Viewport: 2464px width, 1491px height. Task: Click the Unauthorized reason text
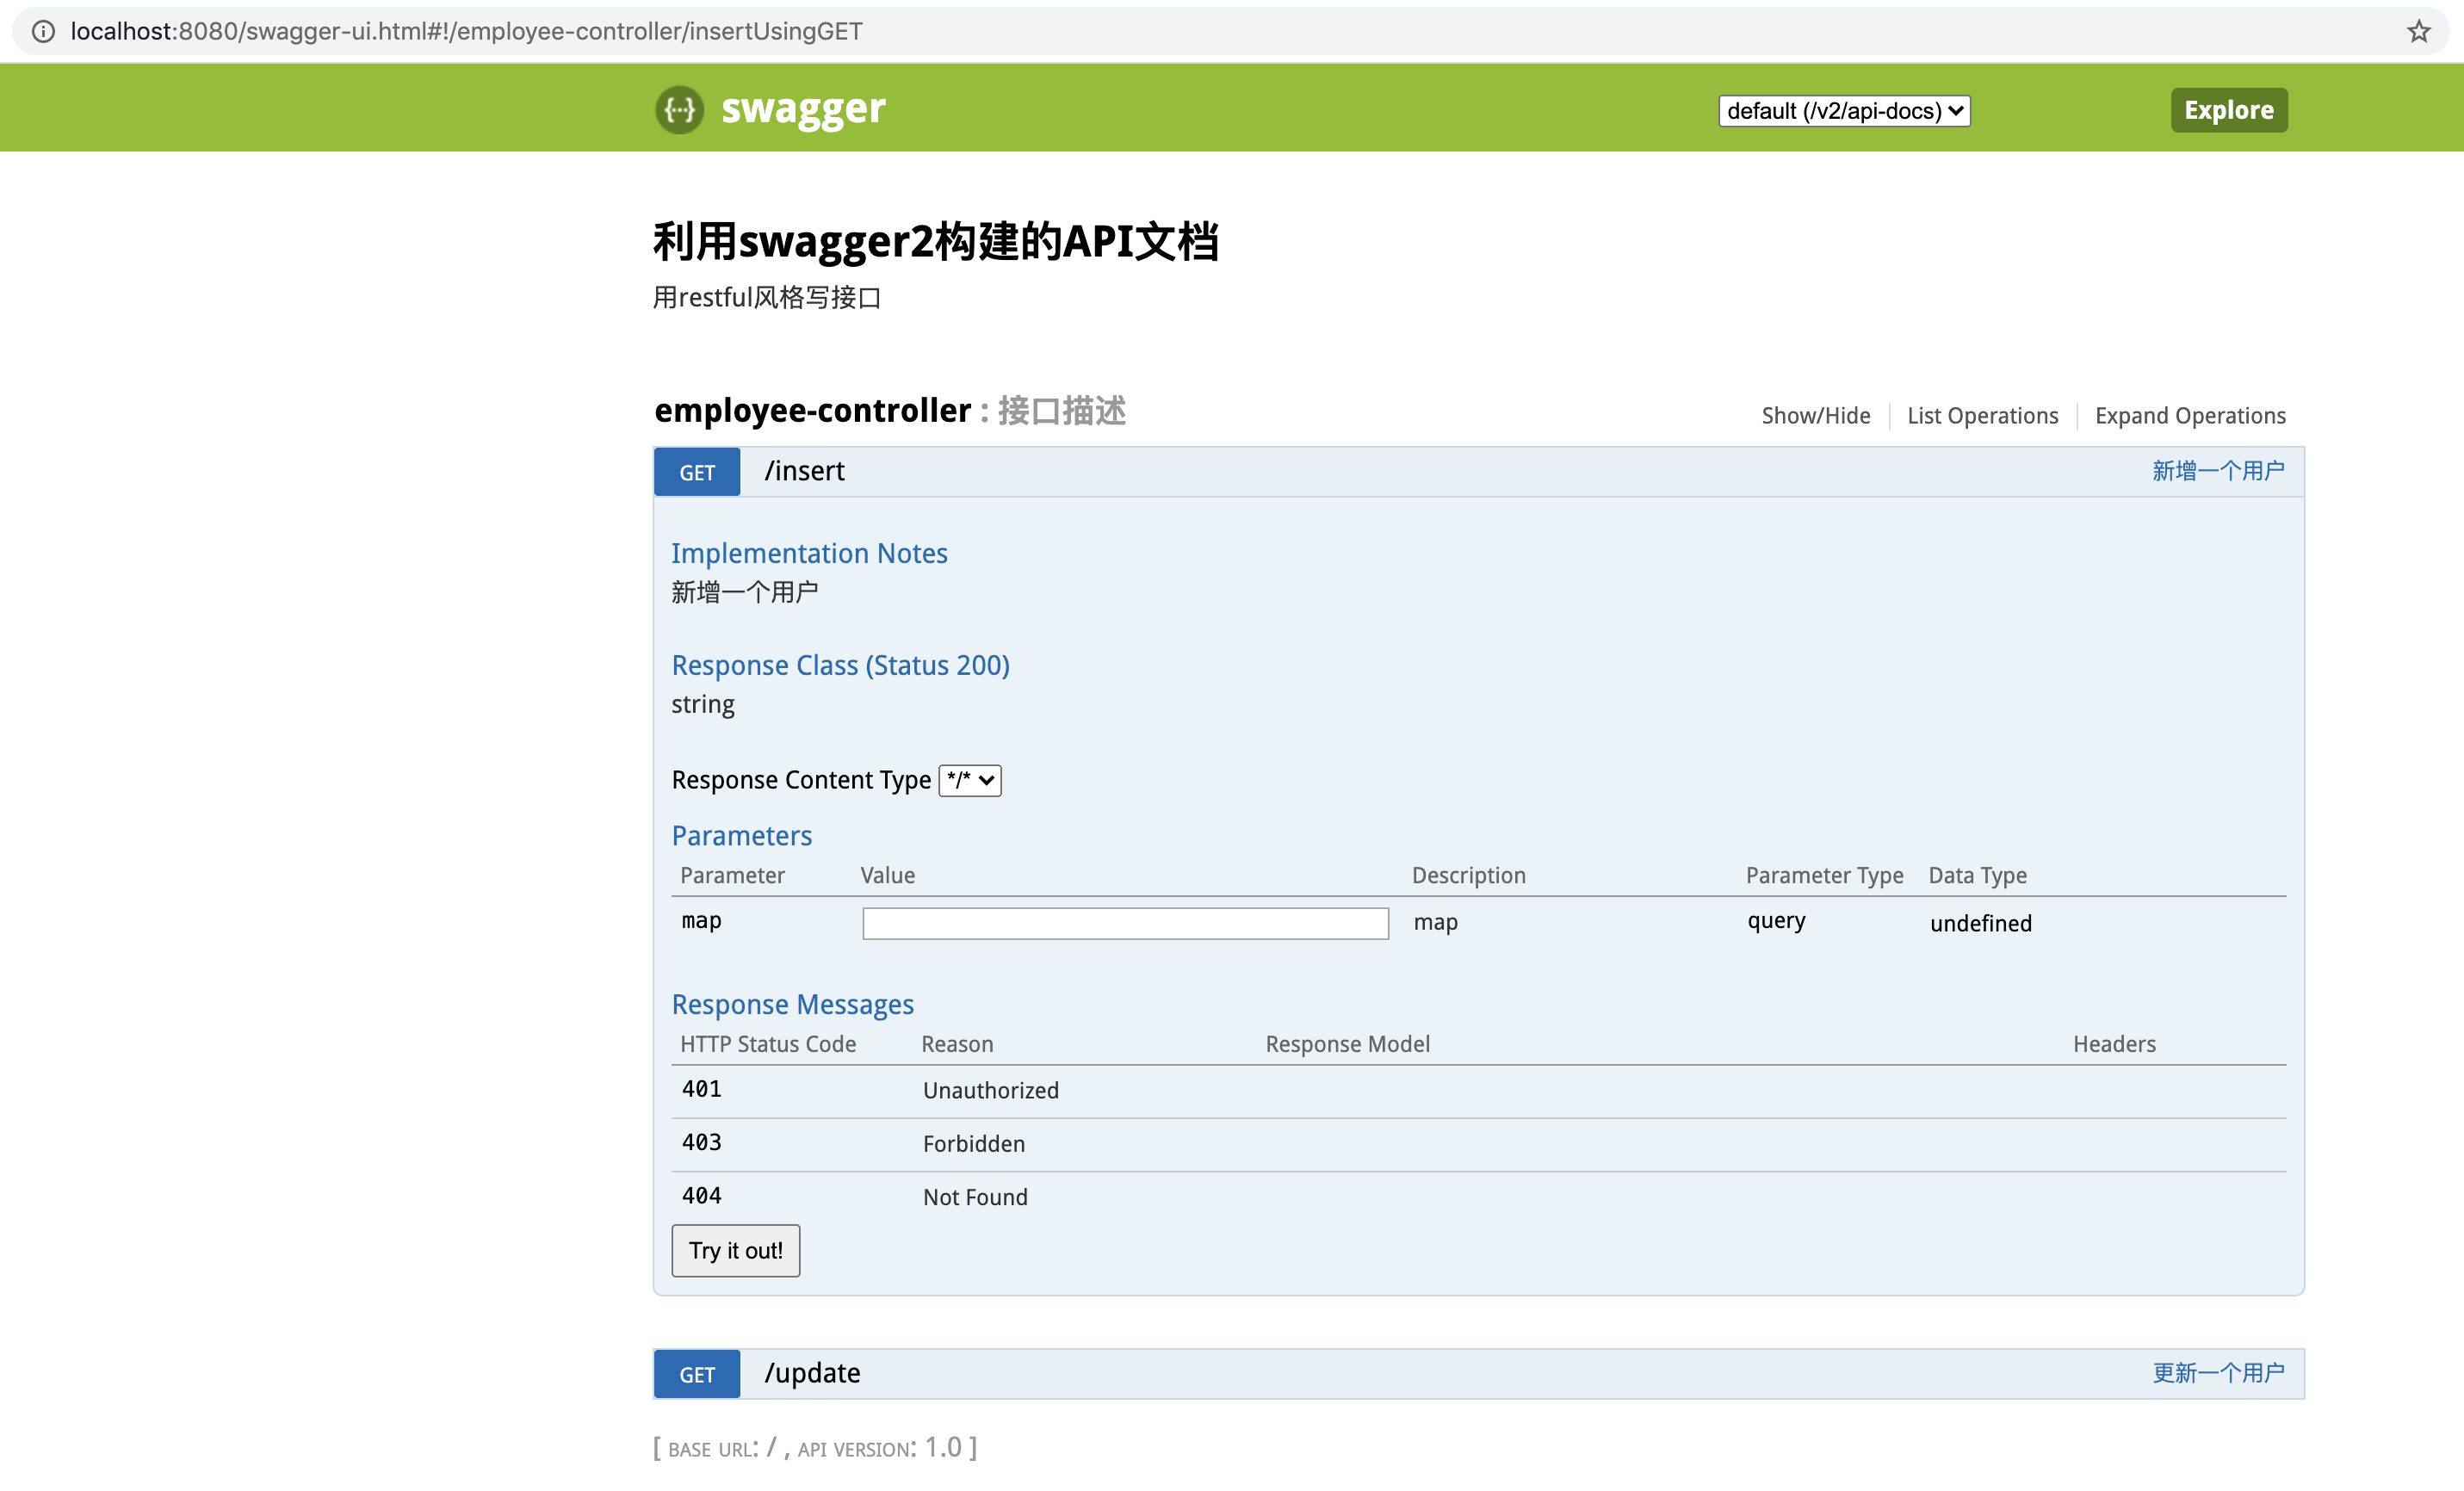tap(990, 1090)
